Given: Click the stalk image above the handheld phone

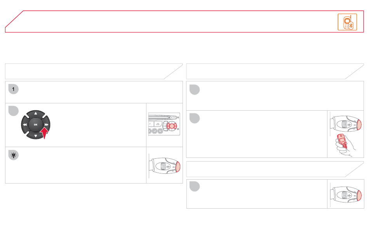Looking at the screenshot, I should pyautogui.click(x=345, y=123).
